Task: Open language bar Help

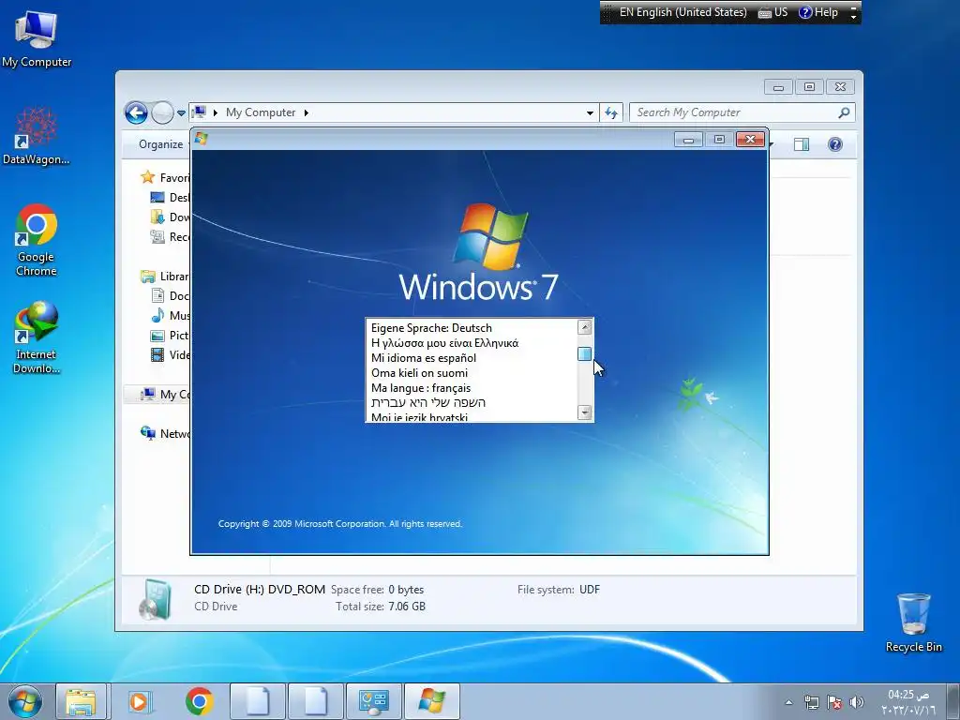Action: pyautogui.click(x=818, y=12)
